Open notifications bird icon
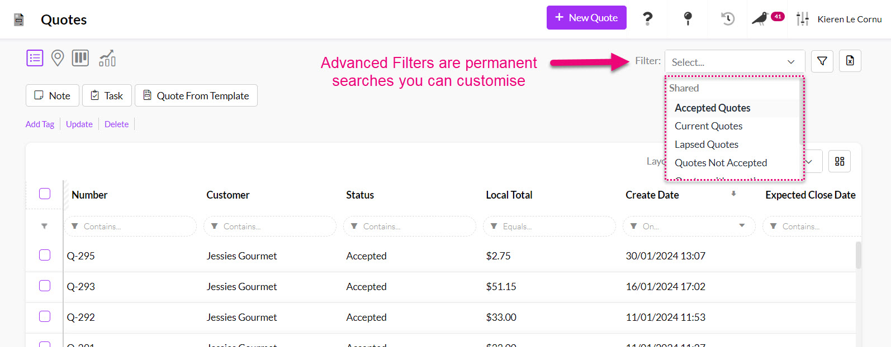This screenshot has height=347, width=891. click(x=760, y=19)
